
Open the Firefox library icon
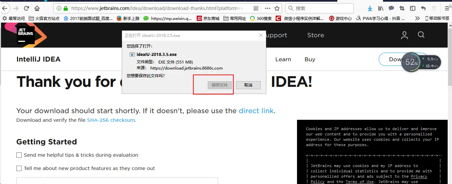[x=380, y=8]
